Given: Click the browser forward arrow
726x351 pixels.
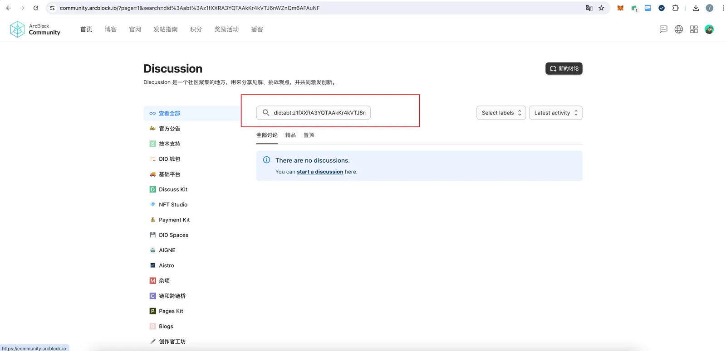Looking at the screenshot, I should click(x=22, y=8).
